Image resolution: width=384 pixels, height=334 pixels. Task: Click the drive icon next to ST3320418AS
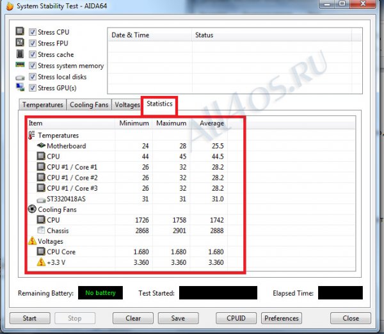[41, 200]
